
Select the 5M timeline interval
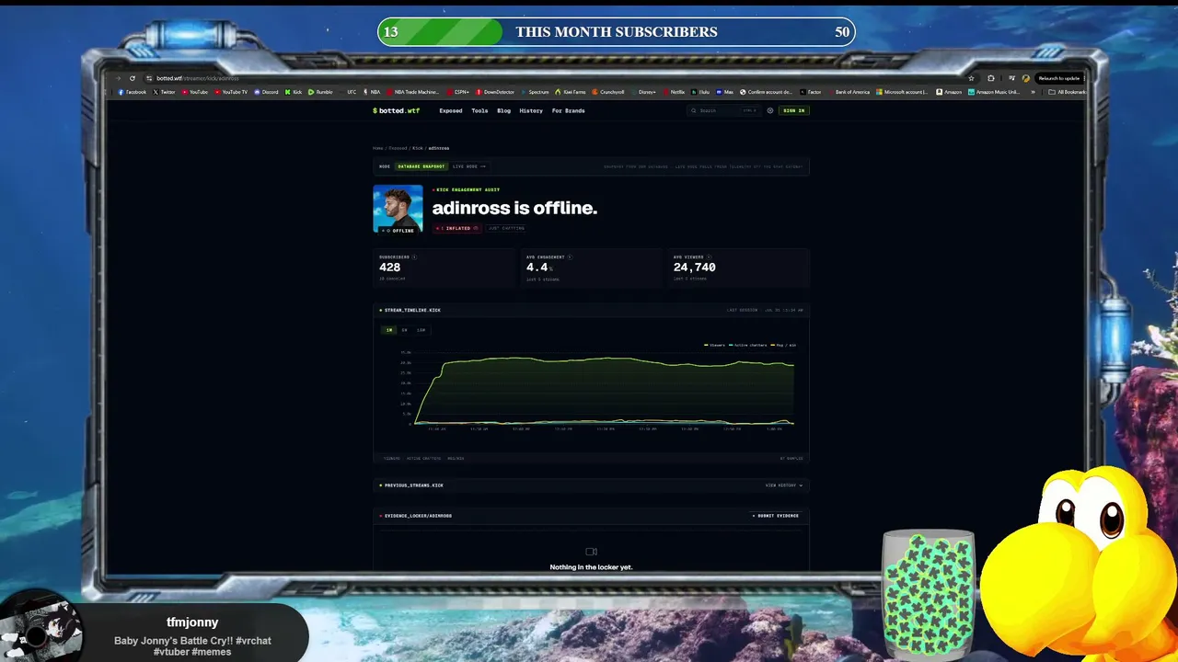(x=404, y=330)
